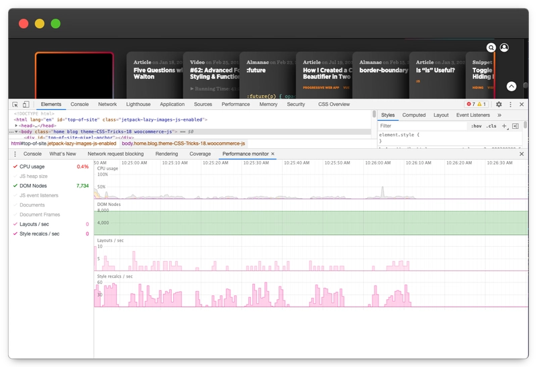Open the Memory tab
Viewport: 537px width, 367px height.
point(268,105)
